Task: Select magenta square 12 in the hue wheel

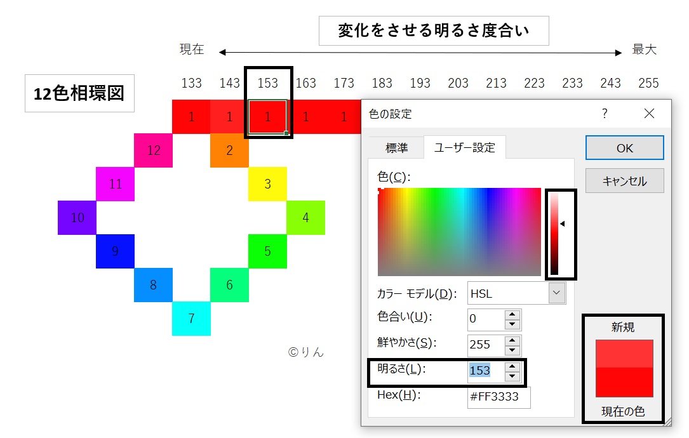Action: tap(153, 150)
